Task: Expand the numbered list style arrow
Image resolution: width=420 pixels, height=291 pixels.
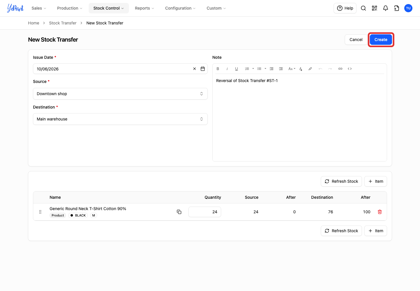Action: coord(253,69)
